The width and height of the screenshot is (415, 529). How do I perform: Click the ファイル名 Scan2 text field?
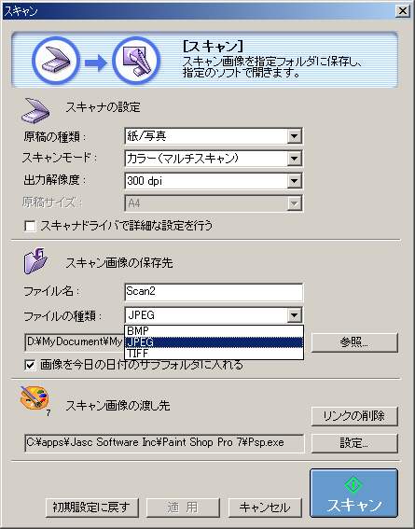pyautogui.click(x=214, y=292)
